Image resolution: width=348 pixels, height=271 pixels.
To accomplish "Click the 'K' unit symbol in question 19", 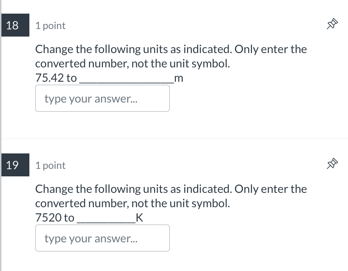I will [x=139, y=218].
